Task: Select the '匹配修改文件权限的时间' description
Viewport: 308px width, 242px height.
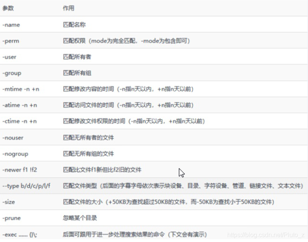Action: 134,121
